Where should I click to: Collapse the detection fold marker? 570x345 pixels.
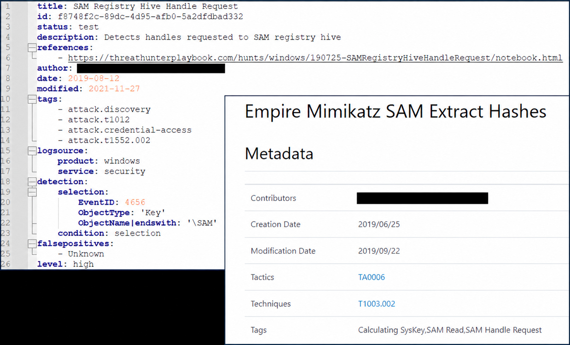click(32, 182)
